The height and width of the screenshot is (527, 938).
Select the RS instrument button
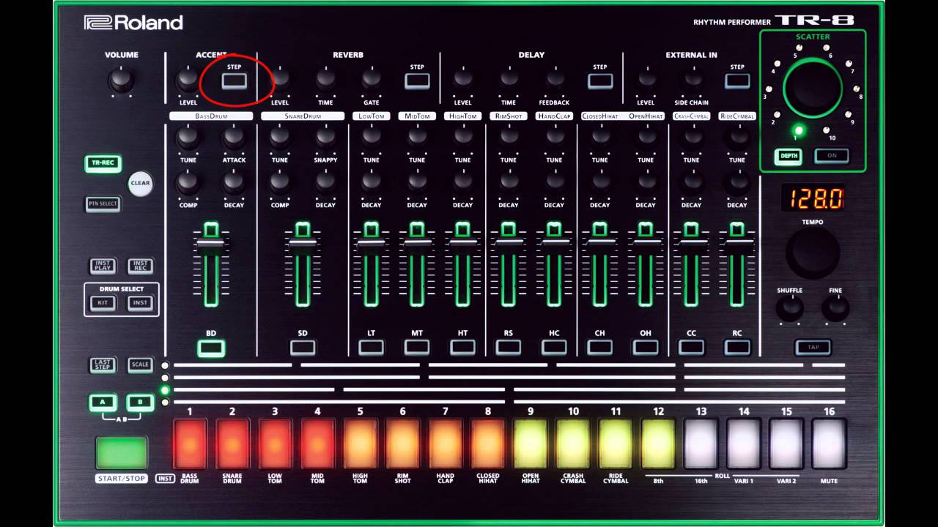[509, 348]
